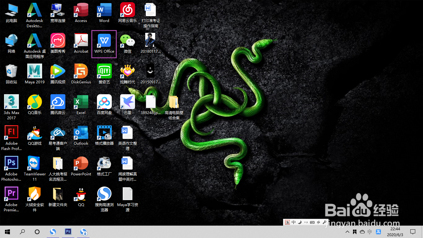Select the Adobe Photoshop desktop shortcut
Image resolution: width=423 pixels, height=238 pixels.
11,169
